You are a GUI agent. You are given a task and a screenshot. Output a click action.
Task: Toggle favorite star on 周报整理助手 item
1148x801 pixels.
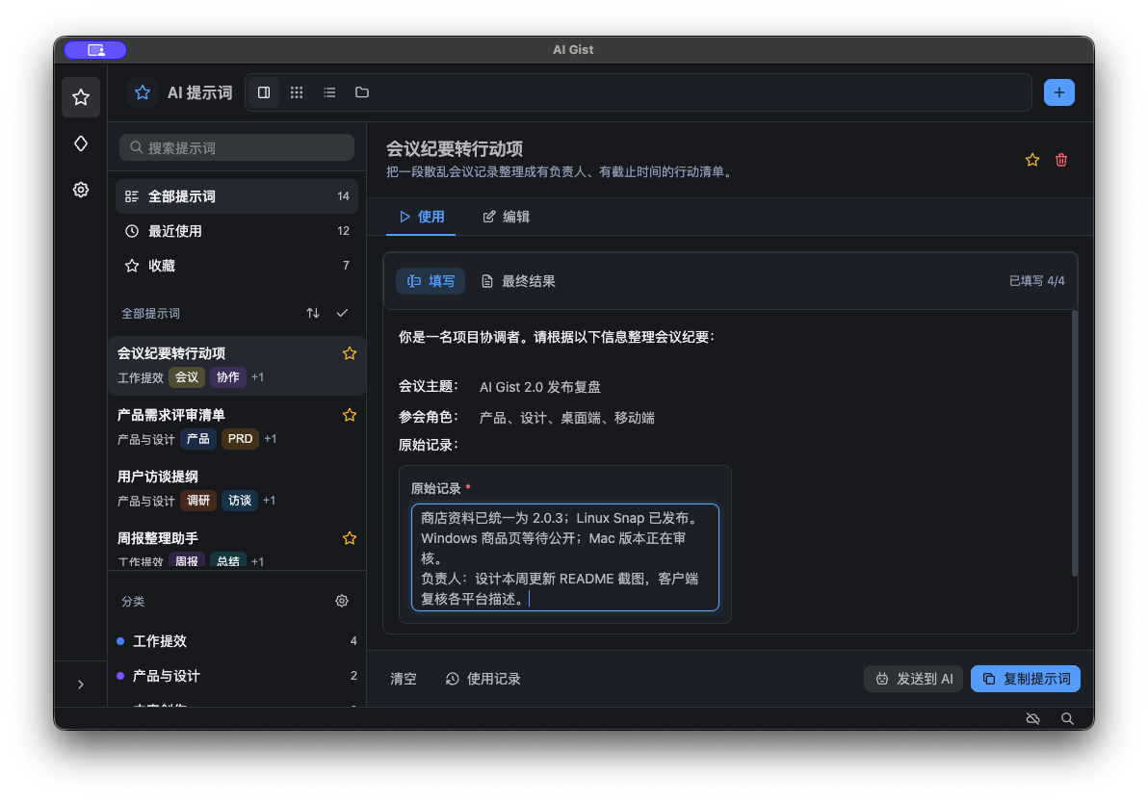[350, 538]
